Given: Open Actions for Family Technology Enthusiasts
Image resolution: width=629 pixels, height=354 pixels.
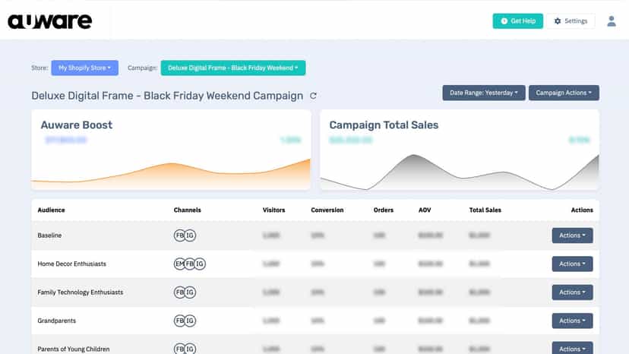Looking at the screenshot, I should (572, 292).
